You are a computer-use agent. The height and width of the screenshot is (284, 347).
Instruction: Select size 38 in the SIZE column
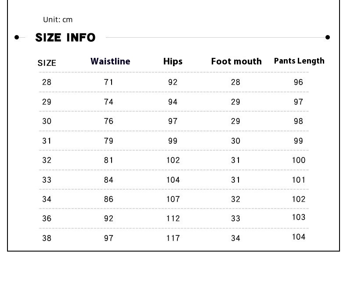47,238
